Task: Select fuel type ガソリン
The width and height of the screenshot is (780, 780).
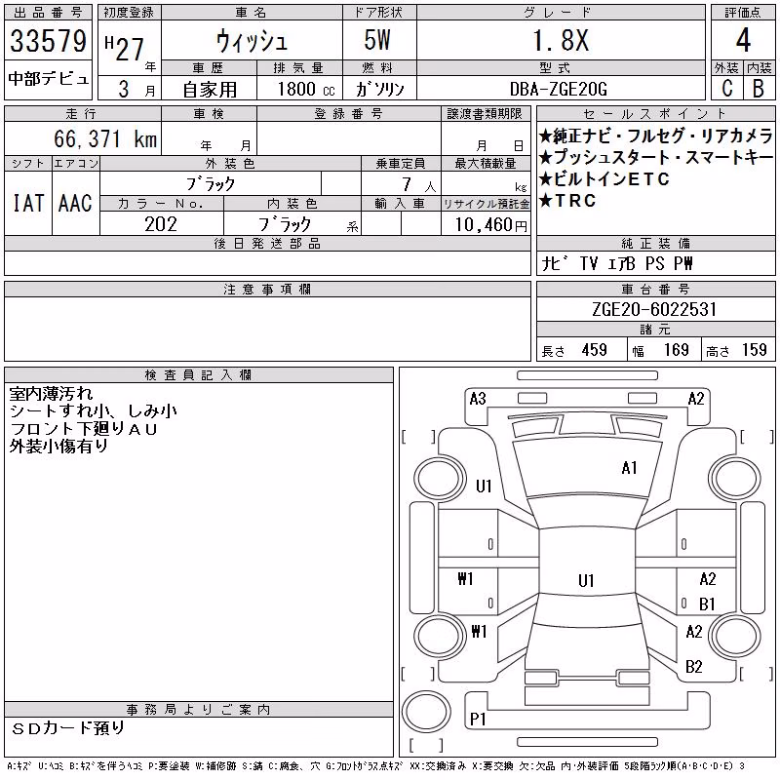Action: pos(380,89)
